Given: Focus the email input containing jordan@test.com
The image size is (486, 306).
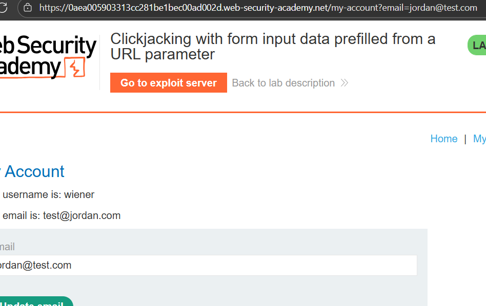Looking at the screenshot, I should (205, 265).
